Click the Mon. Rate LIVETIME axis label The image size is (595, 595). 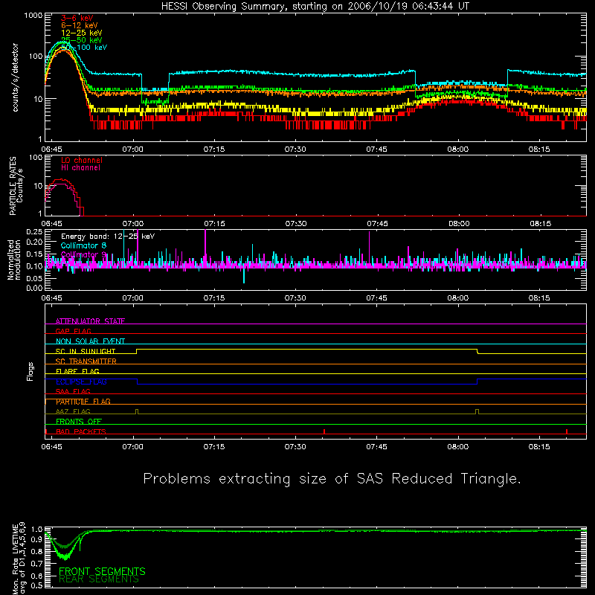[19, 558]
